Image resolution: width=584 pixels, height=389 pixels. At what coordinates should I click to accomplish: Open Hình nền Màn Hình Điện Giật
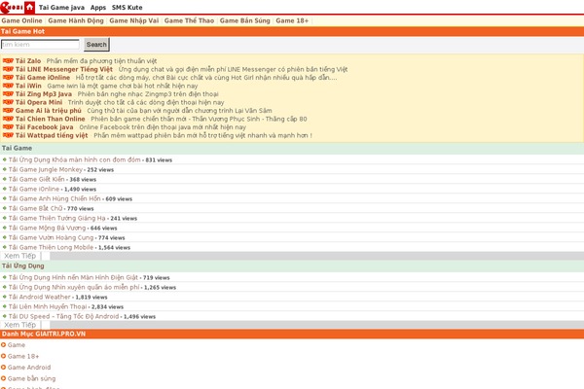click(x=73, y=277)
